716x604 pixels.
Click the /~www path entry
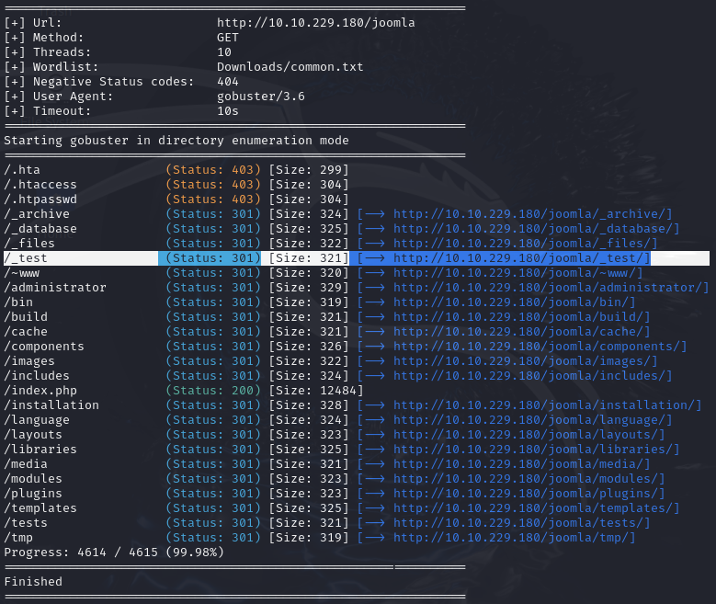[x=22, y=273]
